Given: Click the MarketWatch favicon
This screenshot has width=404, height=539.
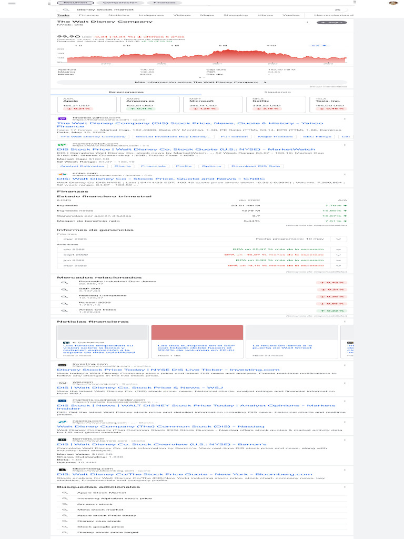Looking at the screenshot, I should 62,145.
